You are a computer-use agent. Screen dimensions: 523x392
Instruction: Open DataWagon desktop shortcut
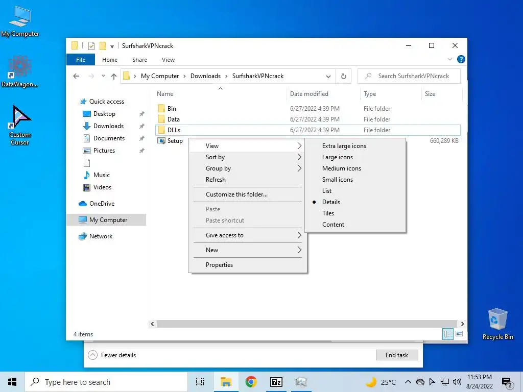point(20,71)
